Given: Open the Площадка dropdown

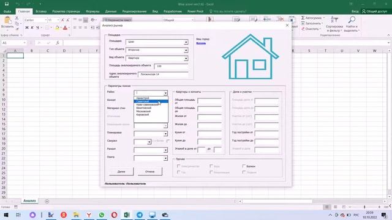Looking at the screenshot, I should click(x=186, y=42).
